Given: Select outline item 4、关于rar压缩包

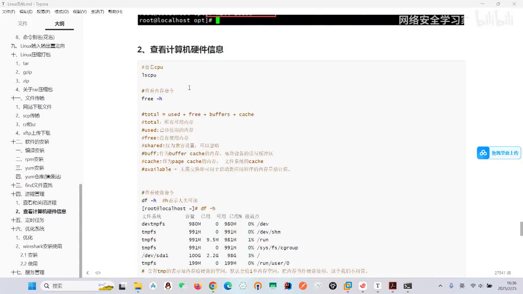Looking at the screenshot, I should pyautogui.click(x=34, y=89).
